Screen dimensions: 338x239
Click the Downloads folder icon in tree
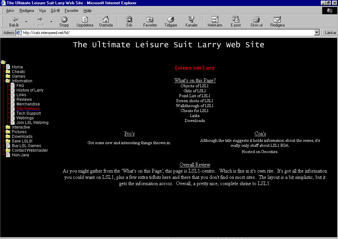coord(8,136)
